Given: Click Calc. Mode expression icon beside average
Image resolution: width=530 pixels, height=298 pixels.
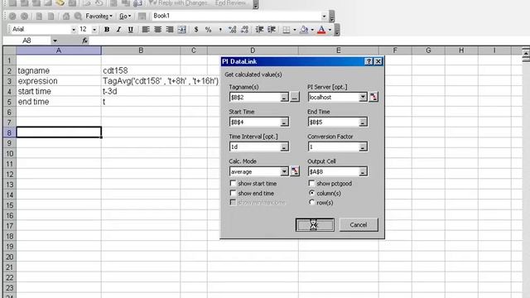Looking at the screenshot, I should click(x=295, y=171).
